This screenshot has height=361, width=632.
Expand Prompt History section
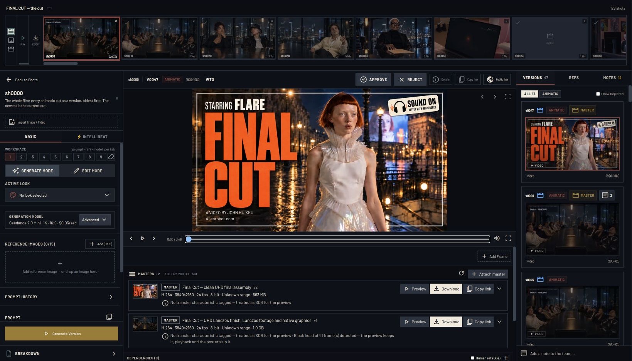(x=60, y=297)
